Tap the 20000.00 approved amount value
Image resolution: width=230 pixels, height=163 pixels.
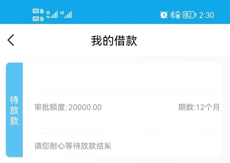coord(85,107)
